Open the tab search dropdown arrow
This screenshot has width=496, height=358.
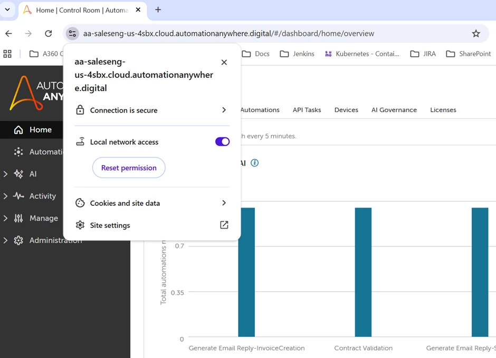(x=7, y=9)
